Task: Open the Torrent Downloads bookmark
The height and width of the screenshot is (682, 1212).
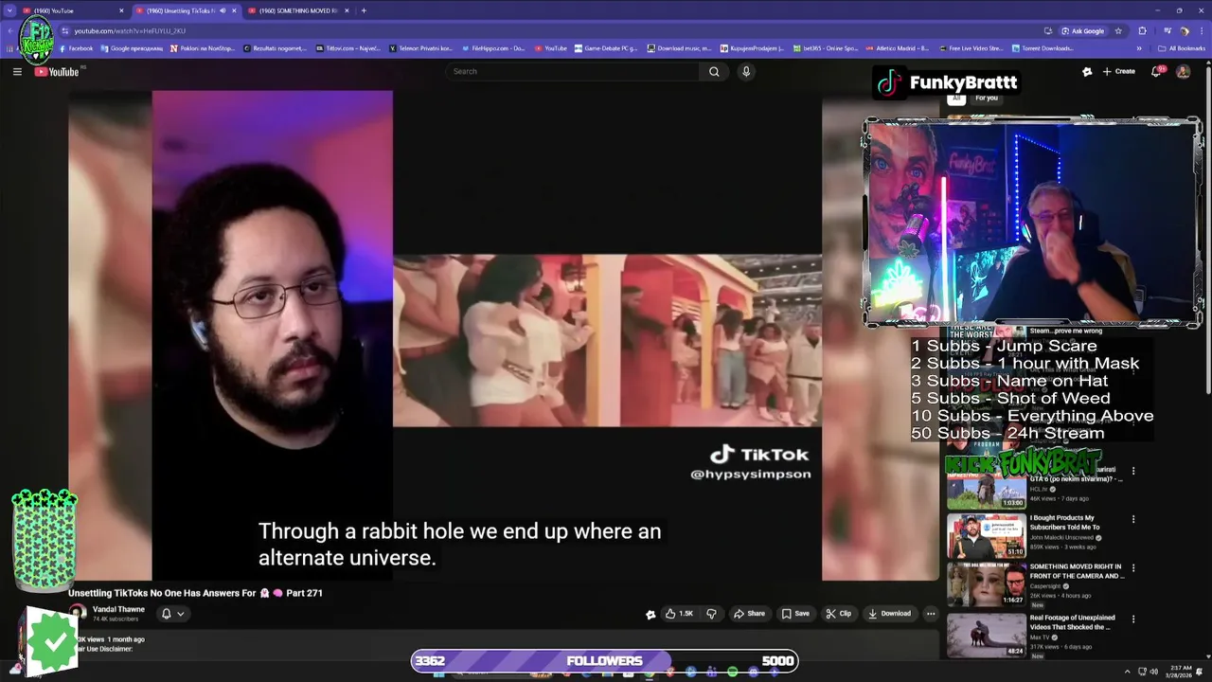Action: click(x=1043, y=48)
